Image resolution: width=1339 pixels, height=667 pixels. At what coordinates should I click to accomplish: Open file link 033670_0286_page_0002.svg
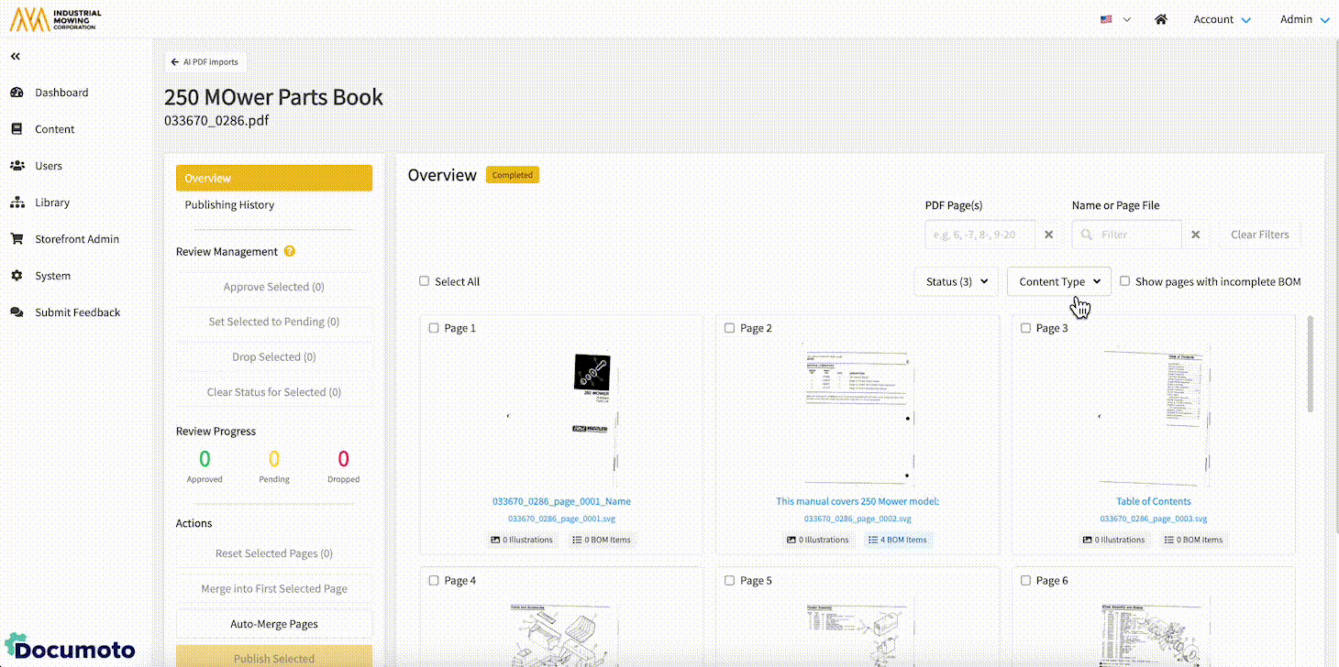pos(858,519)
